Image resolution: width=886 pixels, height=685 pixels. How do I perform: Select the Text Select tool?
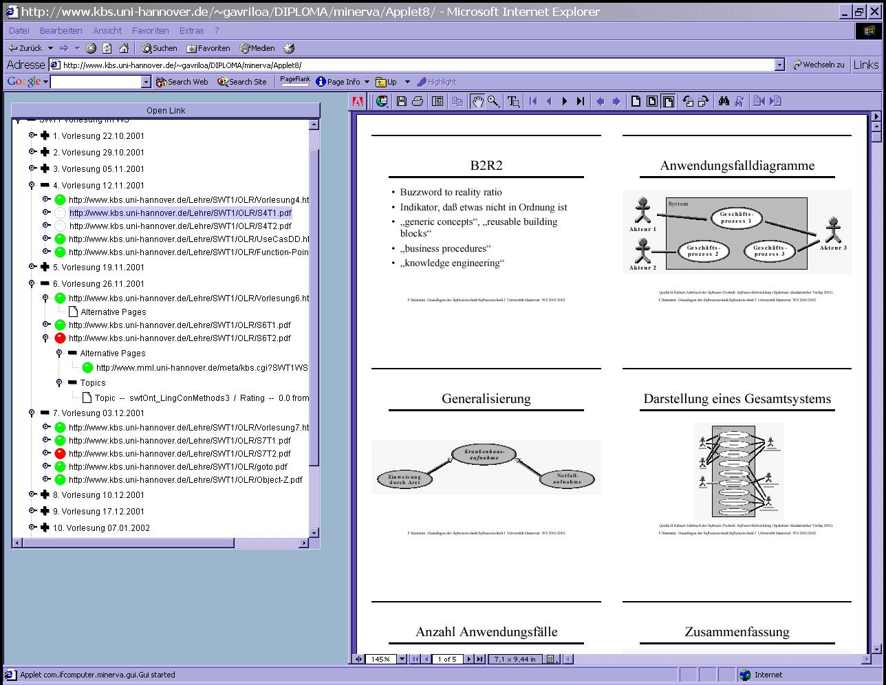point(514,101)
